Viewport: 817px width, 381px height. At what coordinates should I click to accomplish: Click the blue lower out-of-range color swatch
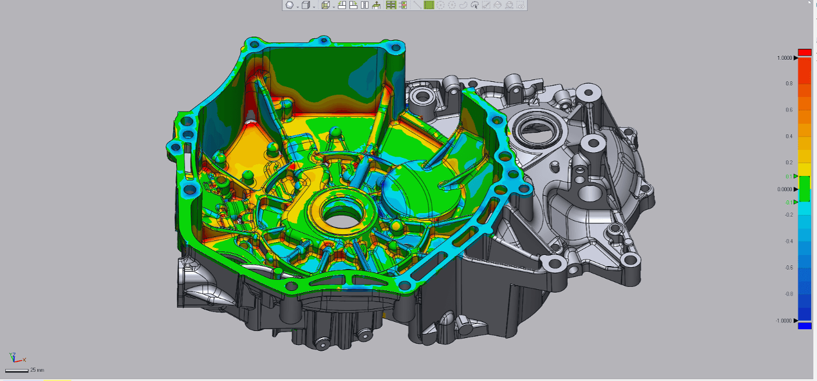(805, 326)
